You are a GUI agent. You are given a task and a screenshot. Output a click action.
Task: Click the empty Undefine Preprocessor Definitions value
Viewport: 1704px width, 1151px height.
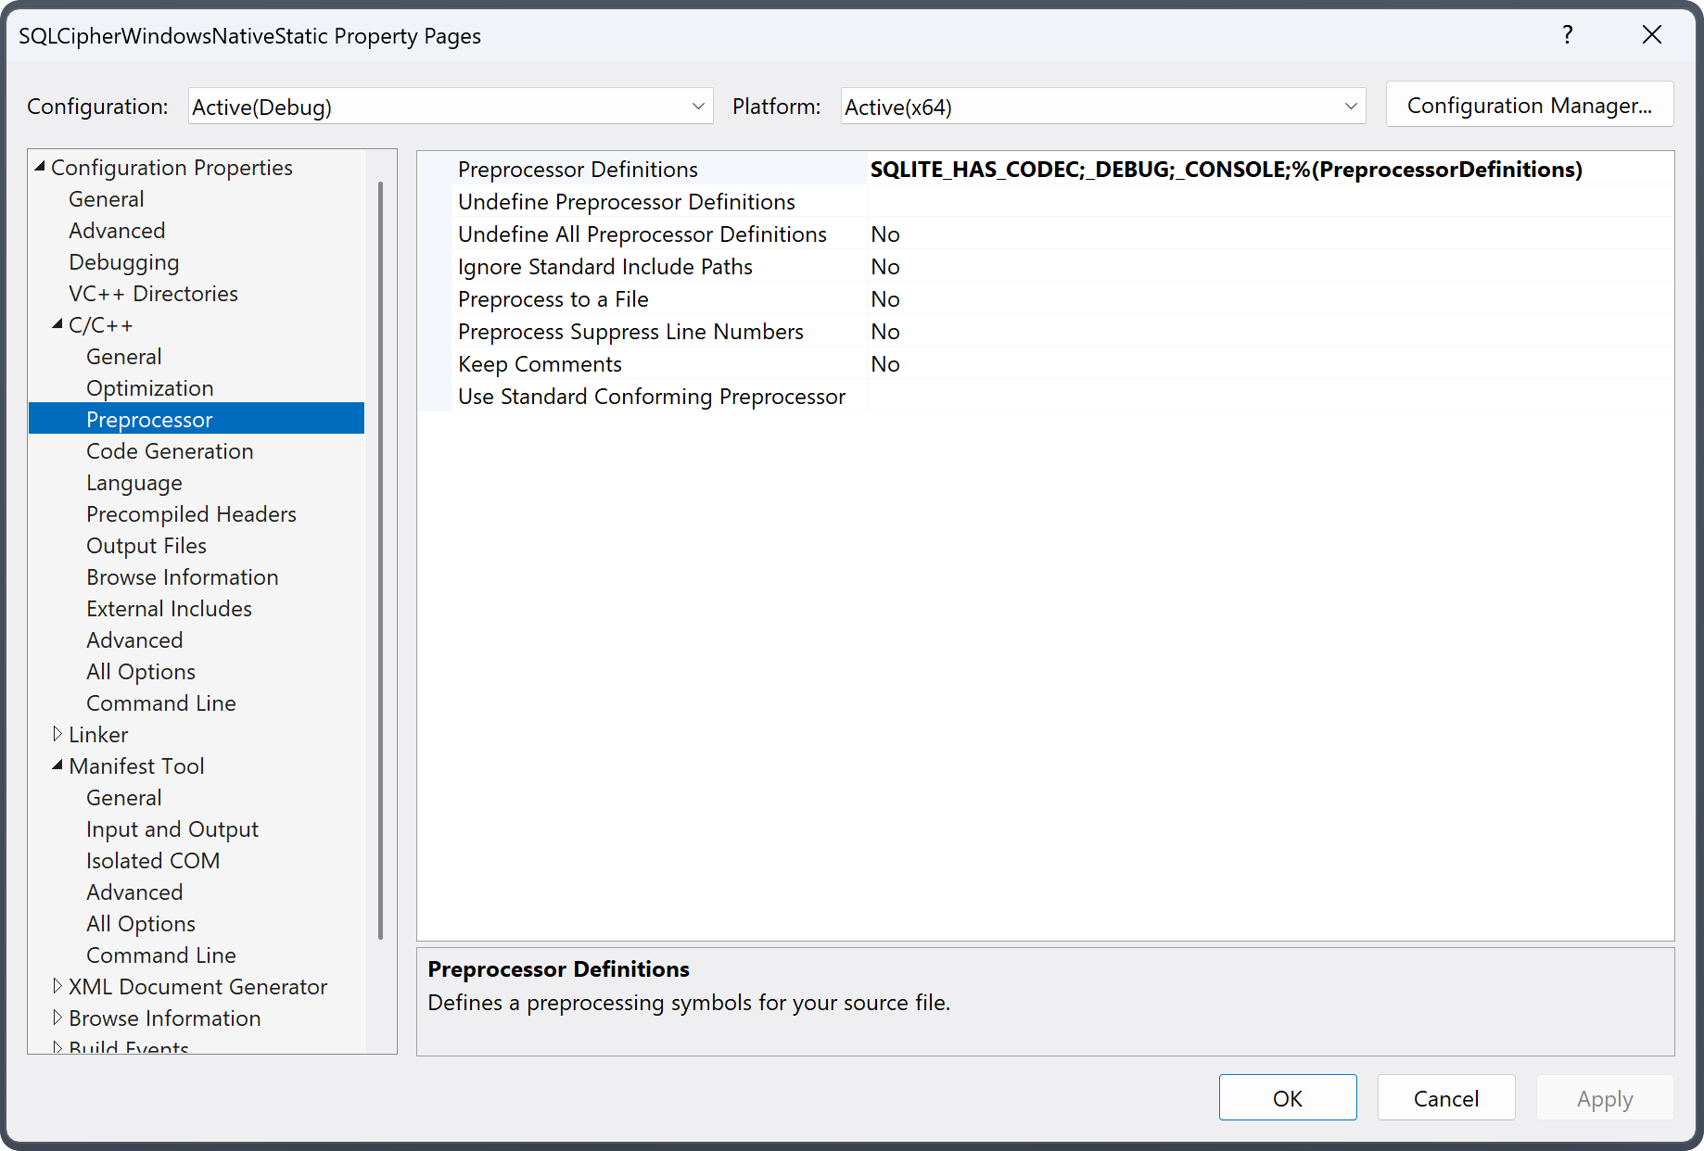pos(1270,201)
